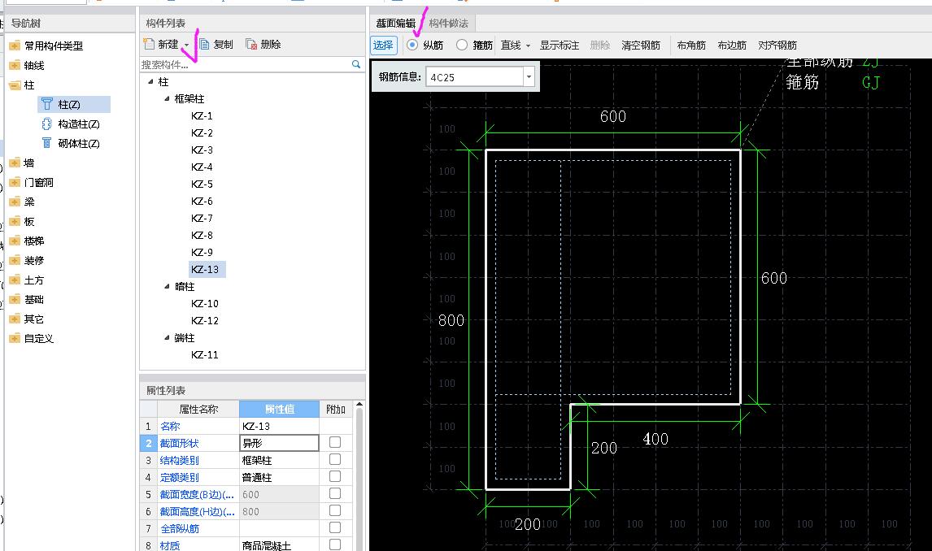Open the 常用构件类型 folder icon
The width and height of the screenshot is (932, 551).
[15, 46]
